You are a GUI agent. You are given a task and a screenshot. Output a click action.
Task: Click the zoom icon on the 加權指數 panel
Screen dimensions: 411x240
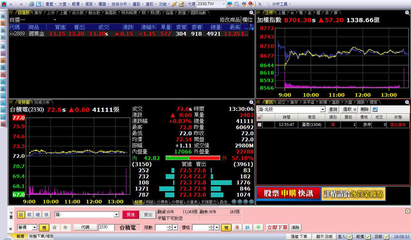[x=407, y=13]
